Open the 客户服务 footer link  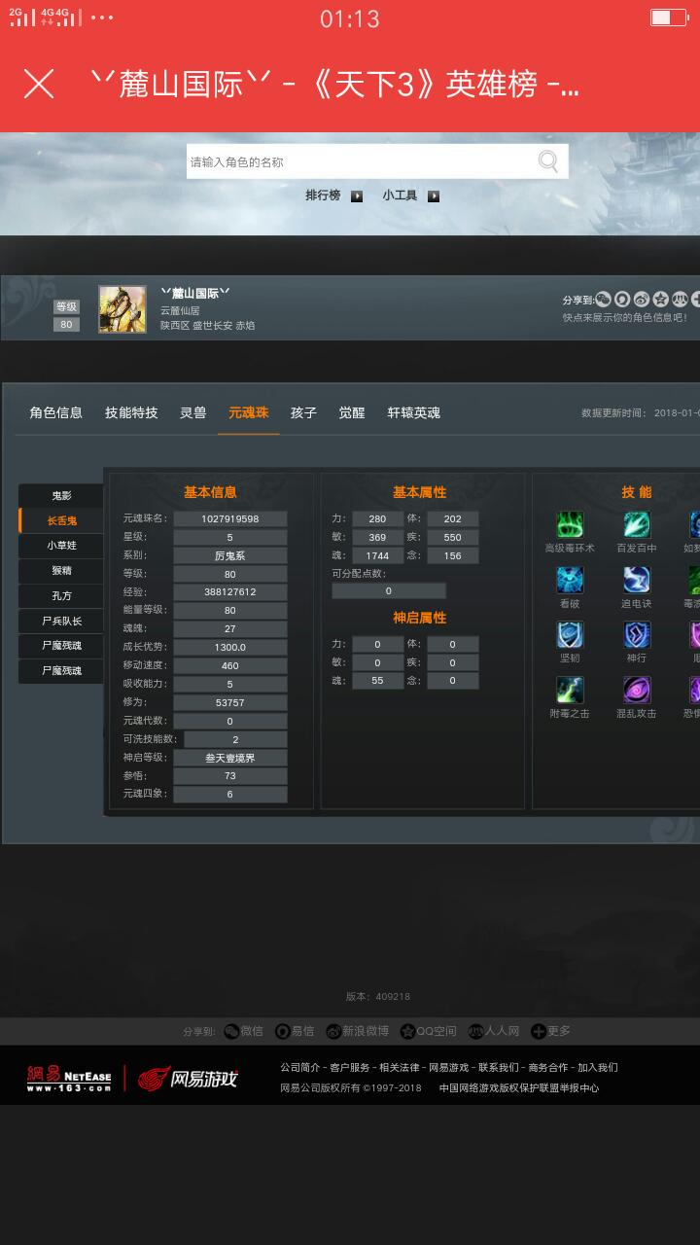tap(350, 1067)
